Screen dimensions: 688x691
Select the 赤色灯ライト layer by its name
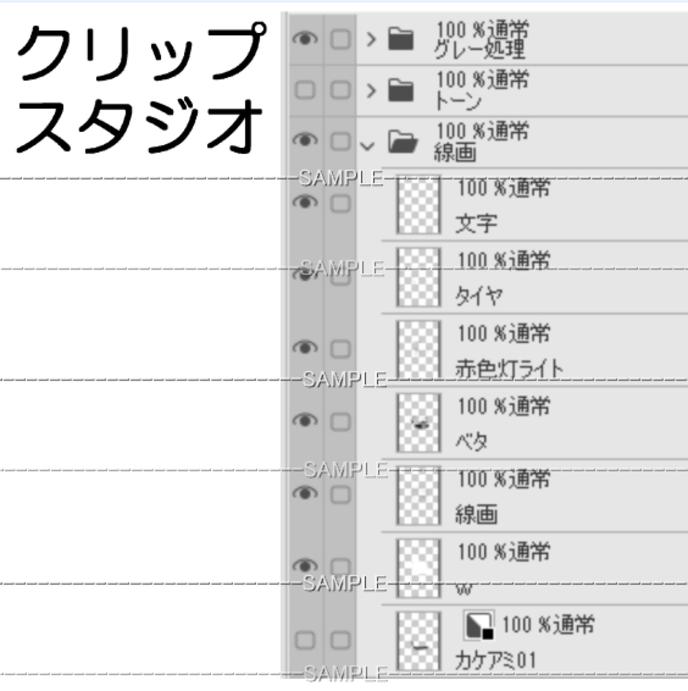point(509,369)
